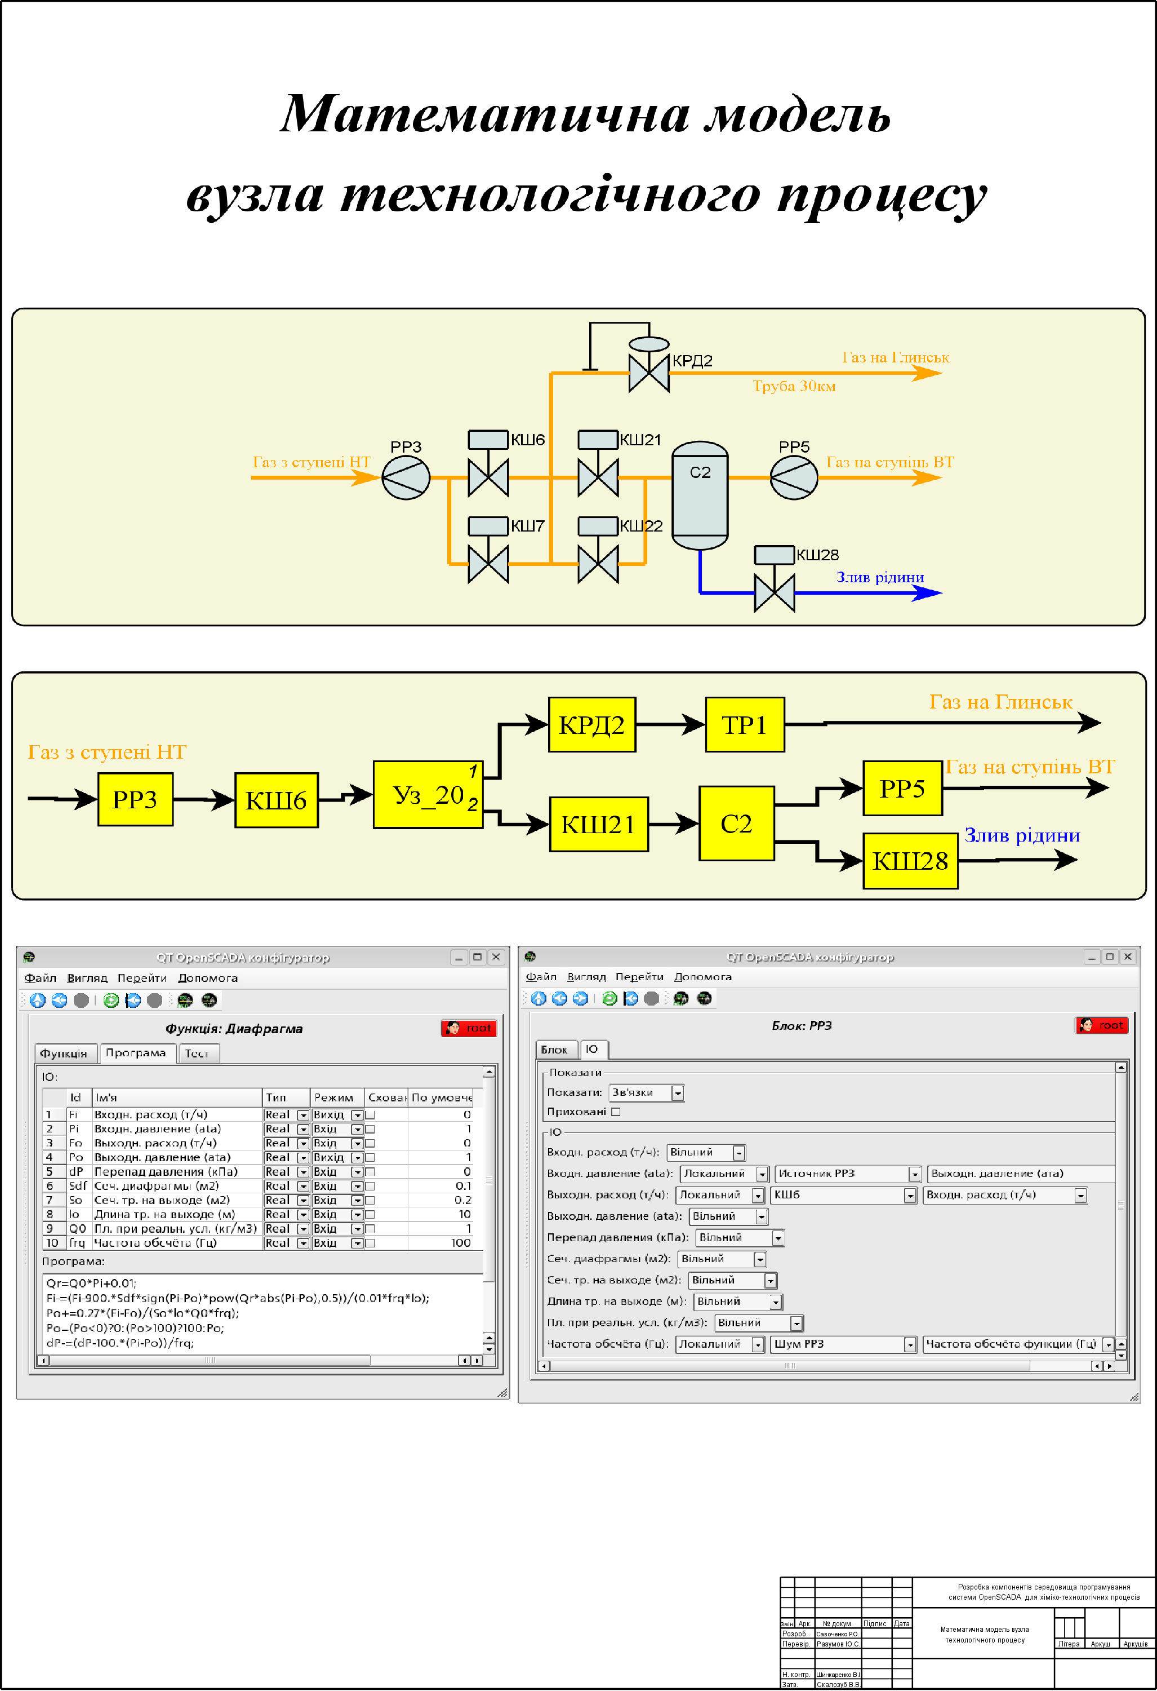Click Up icon in Блок РР3 window toolbar
The image size is (1157, 1691).
tap(538, 998)
